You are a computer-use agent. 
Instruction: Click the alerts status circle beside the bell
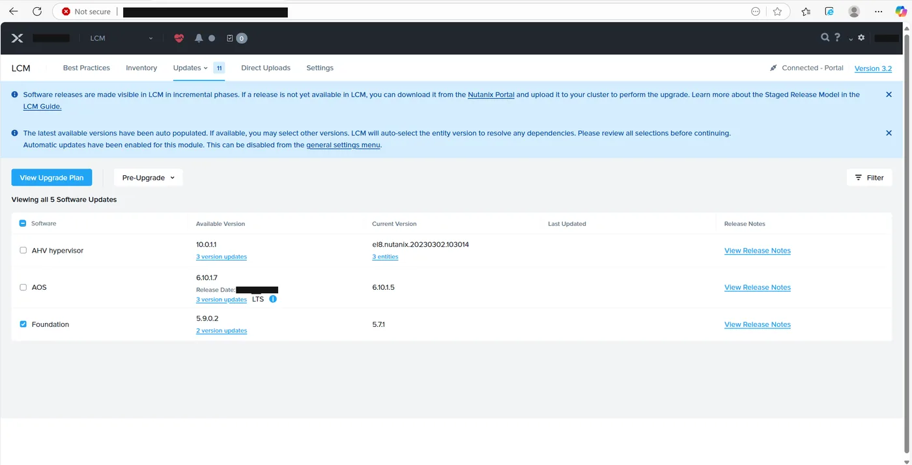(x=212, y=38)
